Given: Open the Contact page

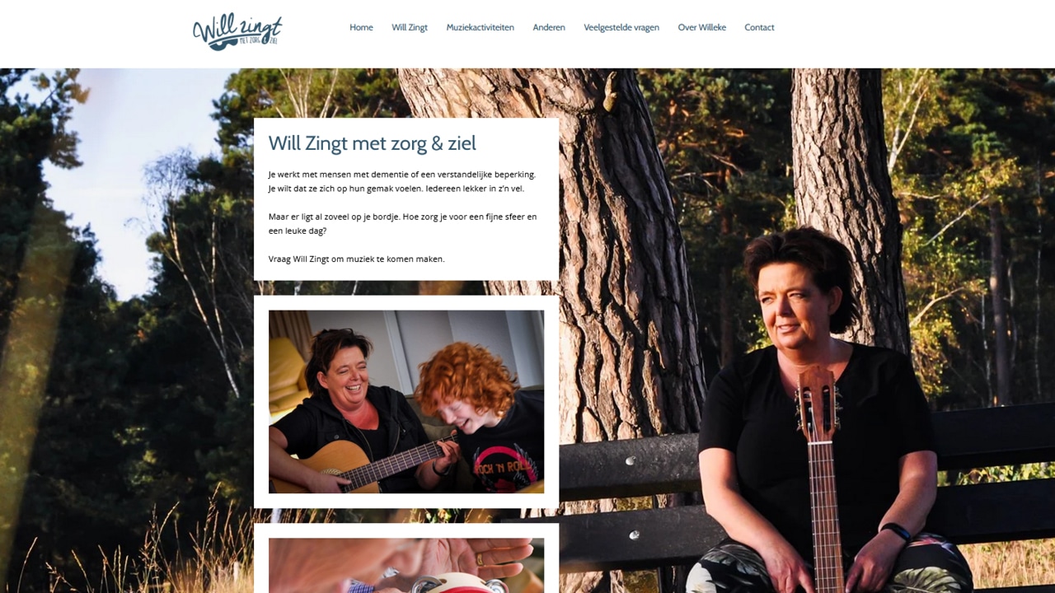Looking at the screenshot, I should [759, 27].
